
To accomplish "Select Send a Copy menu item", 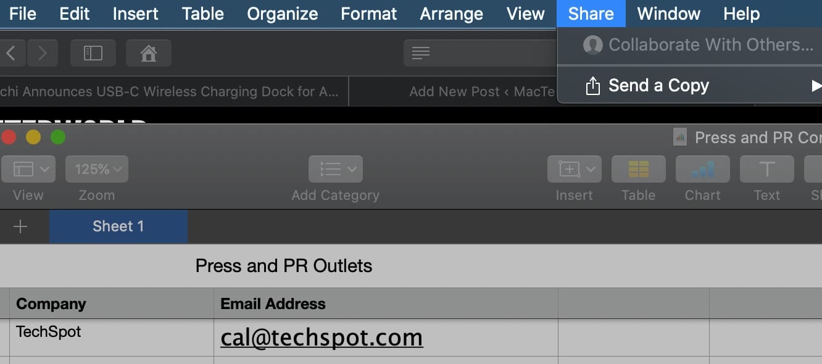I will click(658, 86).
